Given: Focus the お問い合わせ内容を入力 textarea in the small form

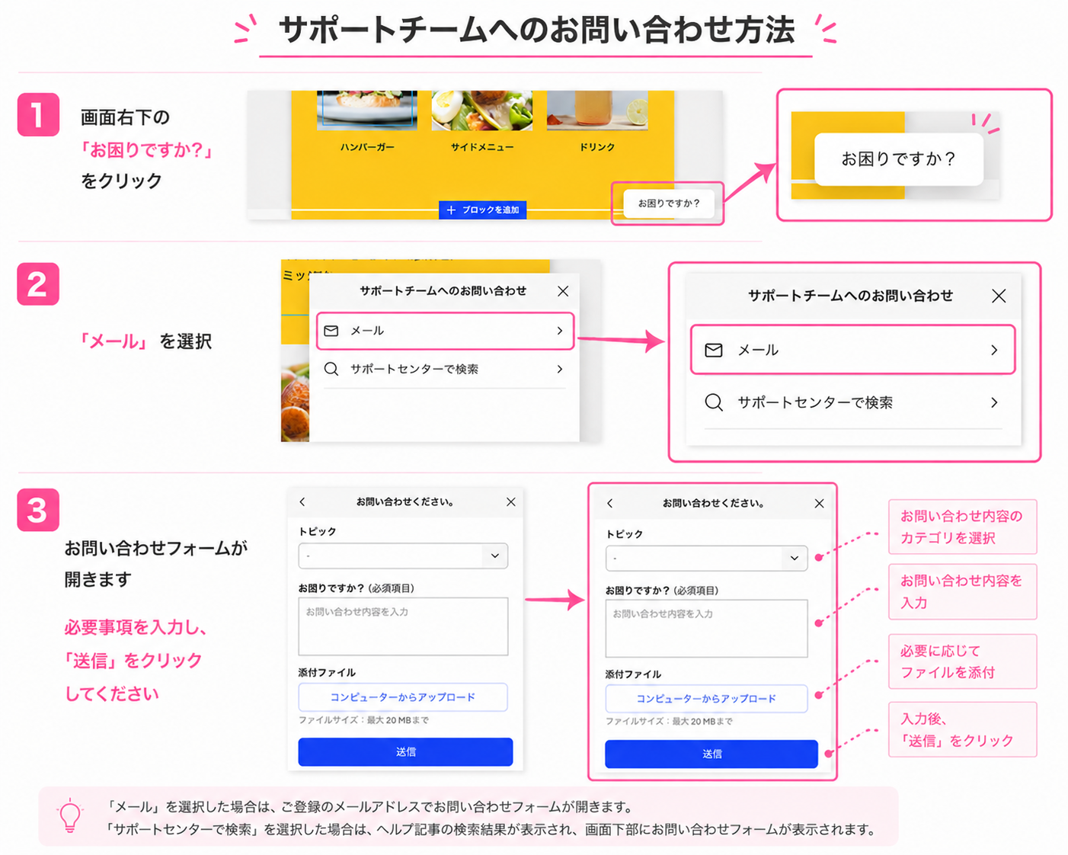Looking at the screenshot, I should coord(403,626).
